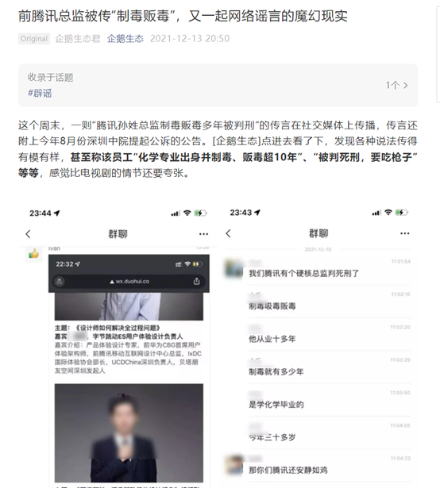Click battery icon in left phone status bar
The width and height of the screenshot is (440, 488).
click(200, 213)
